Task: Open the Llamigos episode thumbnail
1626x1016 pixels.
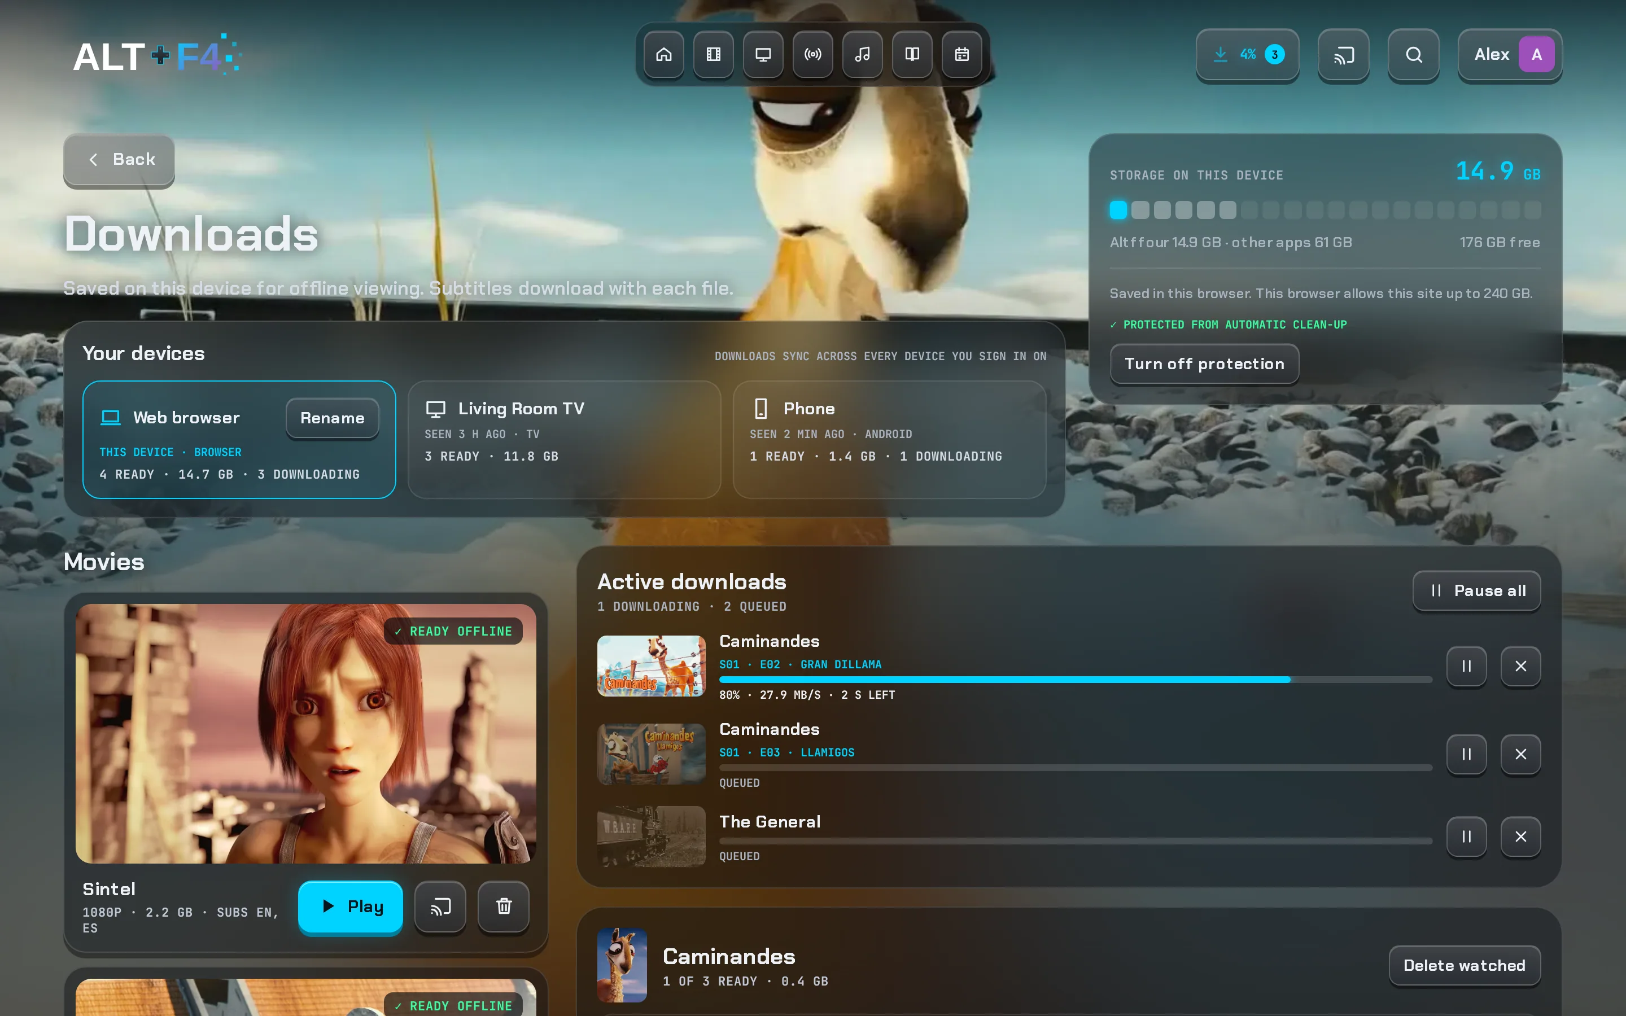Action: (652, 754)
